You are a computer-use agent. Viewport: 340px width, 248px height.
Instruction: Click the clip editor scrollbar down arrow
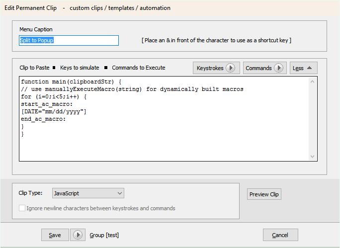(312, 156)
